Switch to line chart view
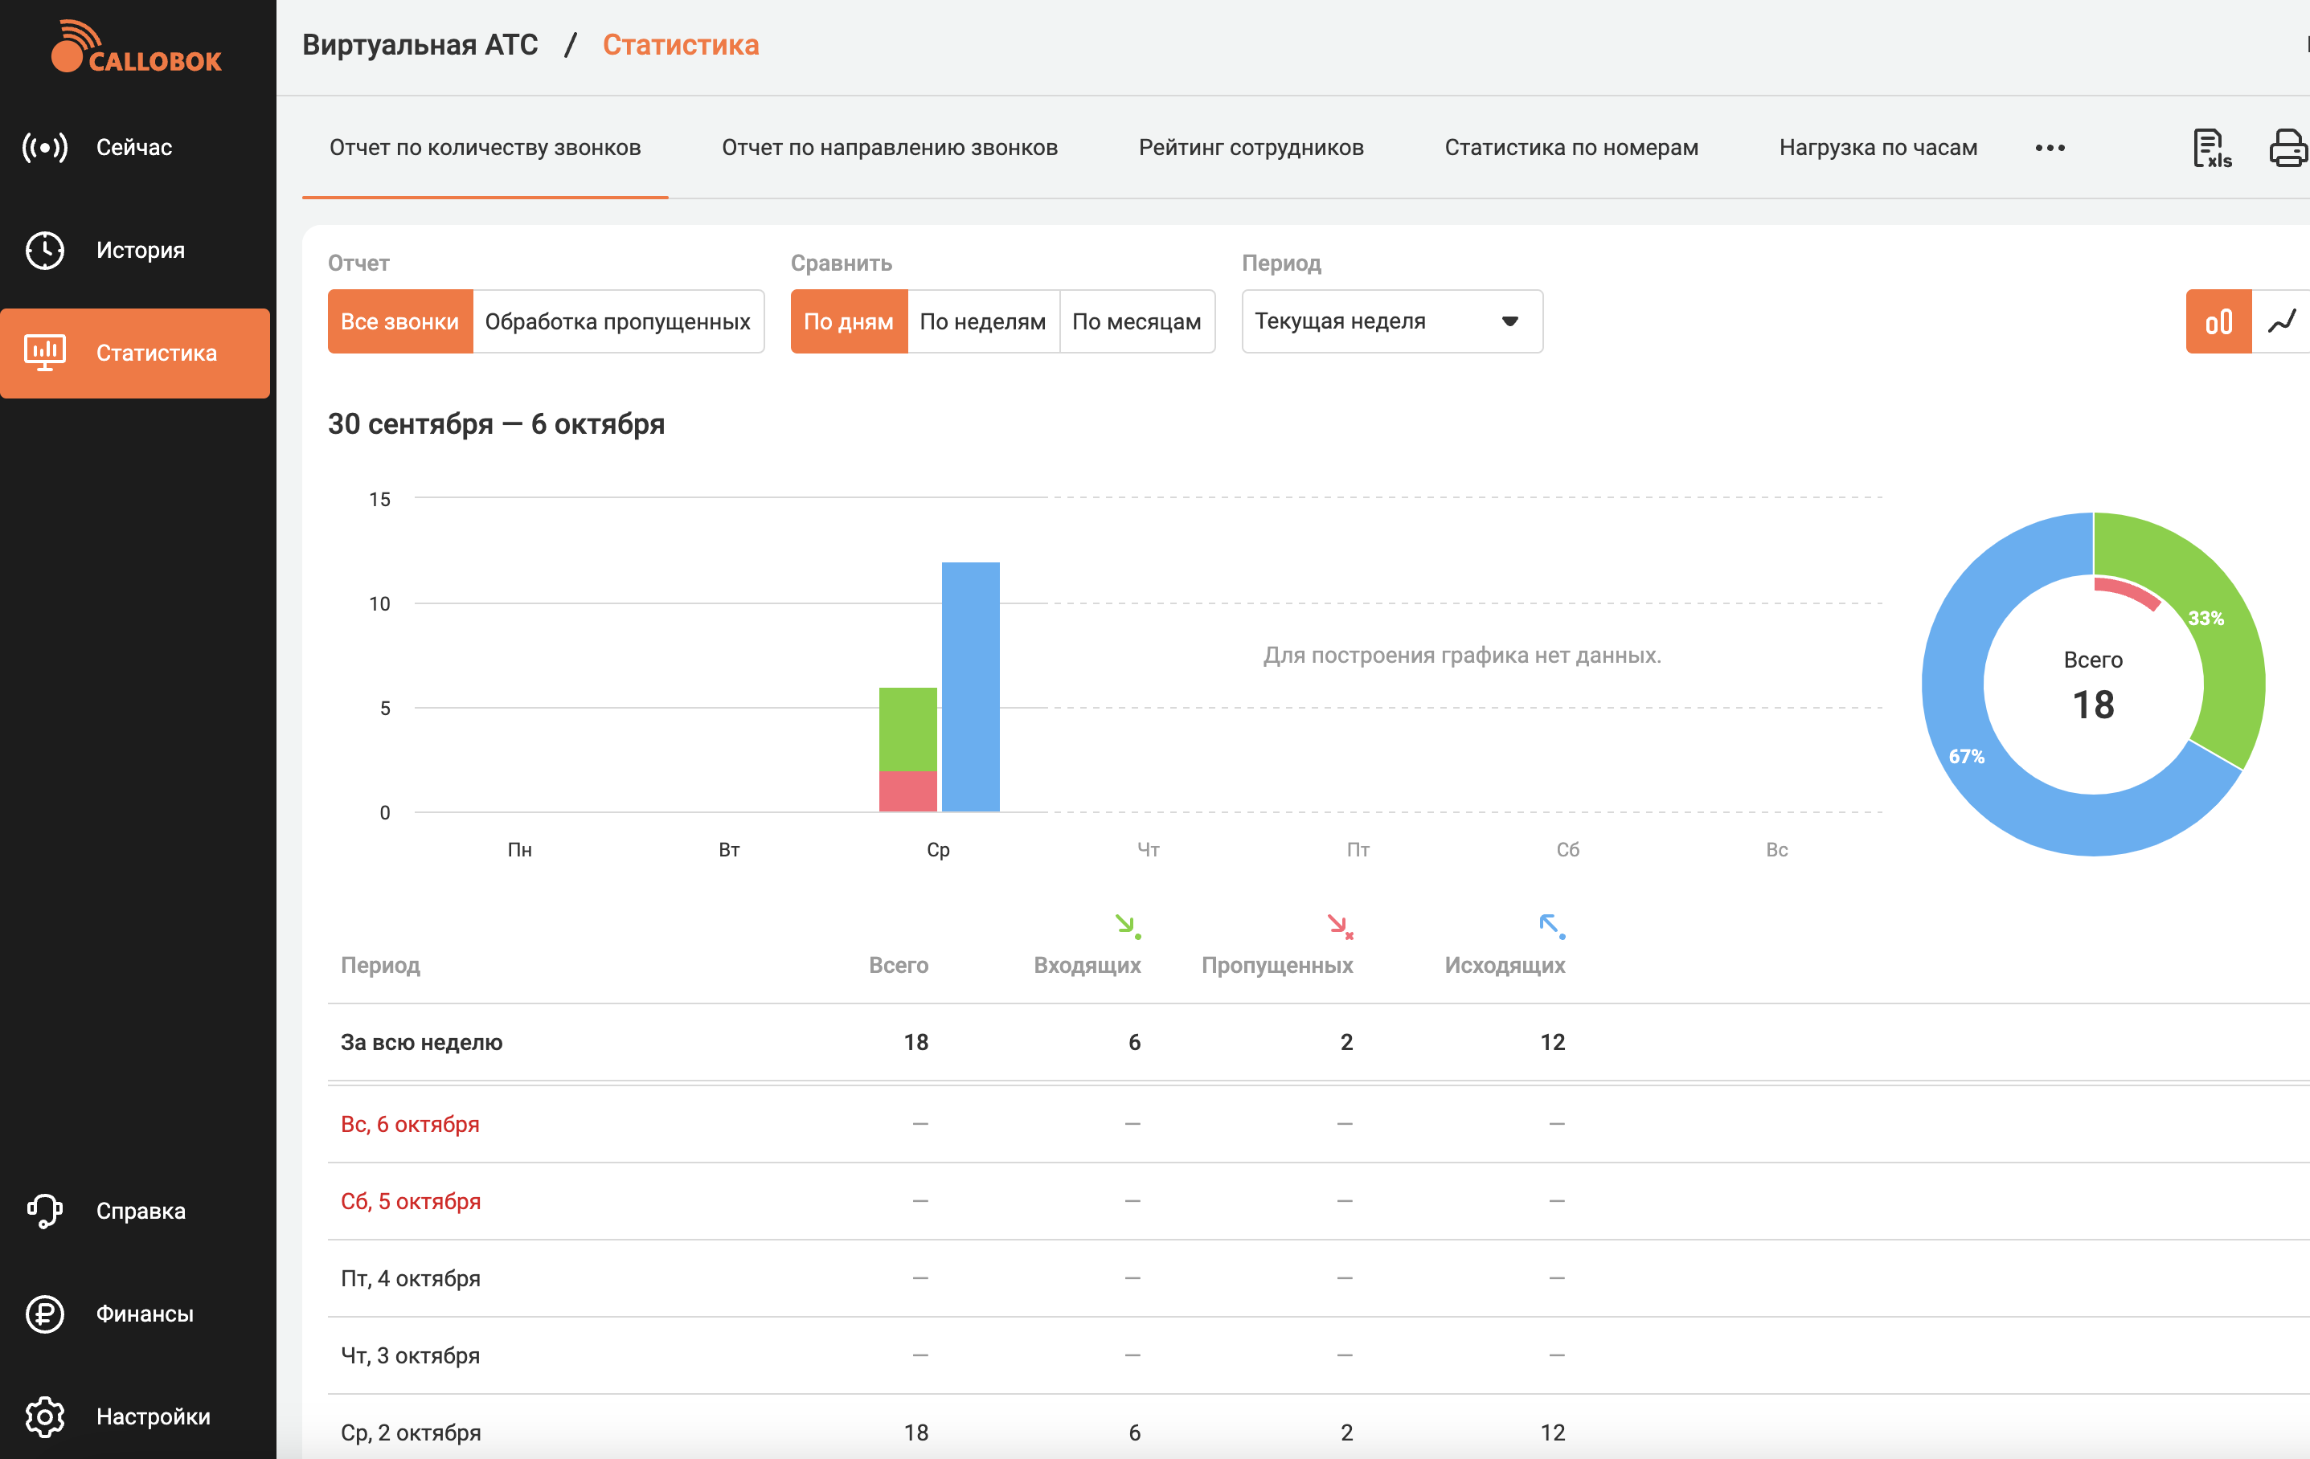Viewport: 2310px width, 1459px height. [2283, 322]
